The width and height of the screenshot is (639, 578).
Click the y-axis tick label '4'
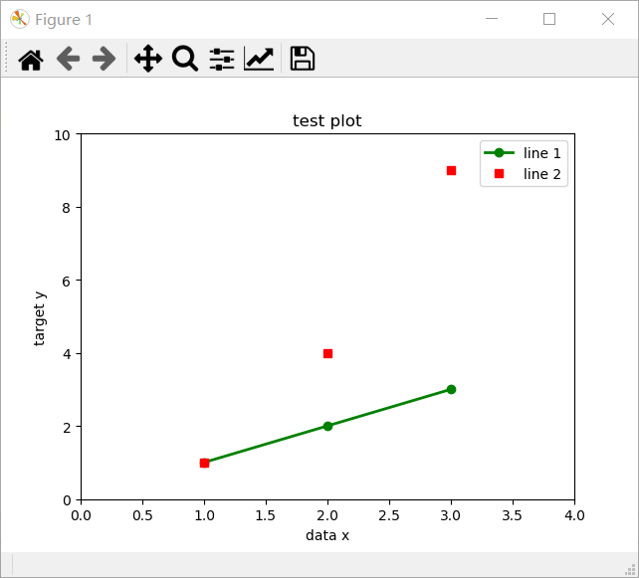pyautogui.click(x=67, y=354)
